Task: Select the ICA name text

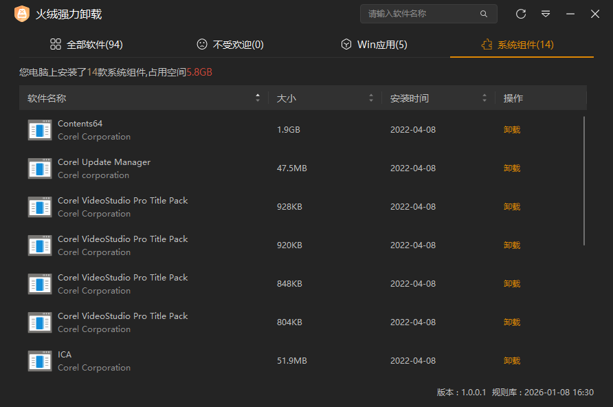Action: tap(65, 355)
